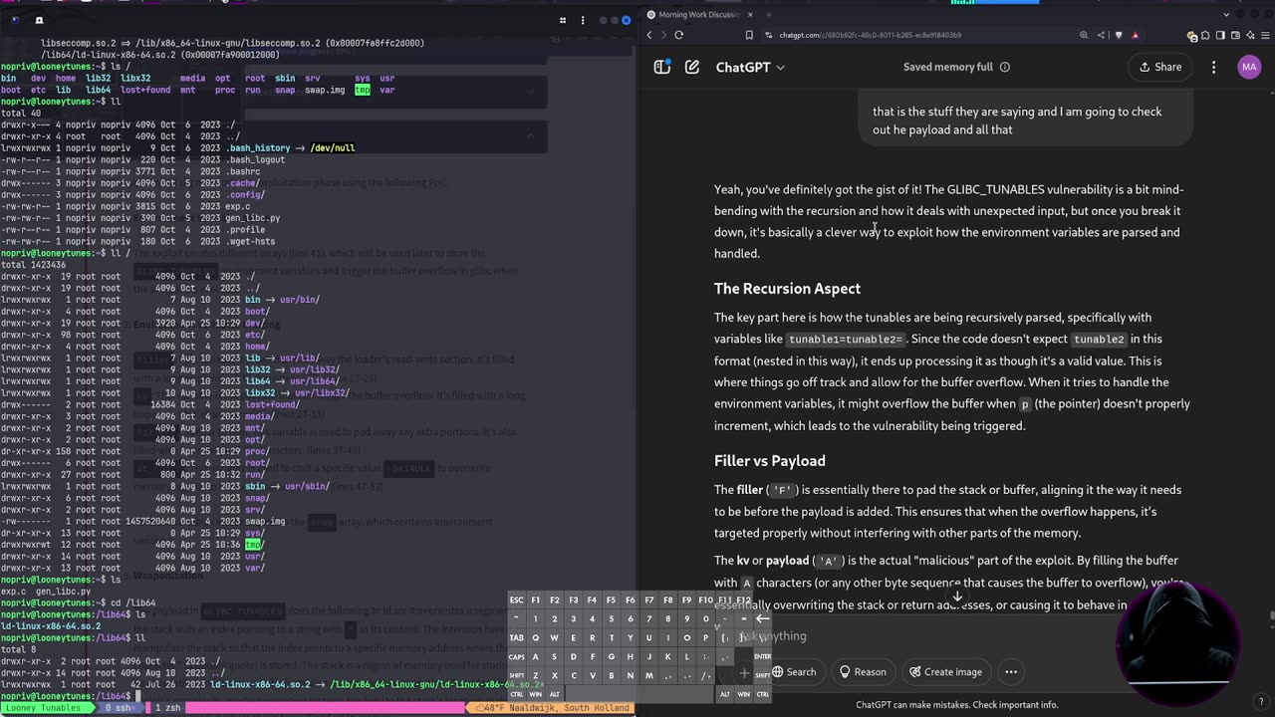
Task: Open the three-dot conversation options menu
Action: 1213,67
